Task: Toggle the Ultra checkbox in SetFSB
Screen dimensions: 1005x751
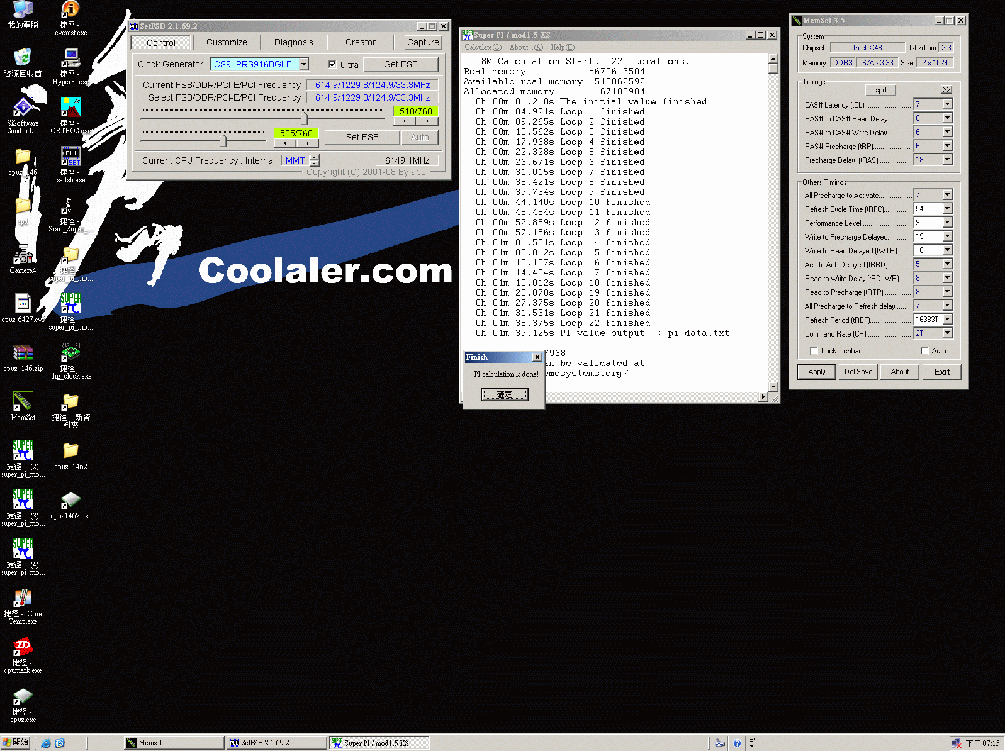Action: click(332, 64)
